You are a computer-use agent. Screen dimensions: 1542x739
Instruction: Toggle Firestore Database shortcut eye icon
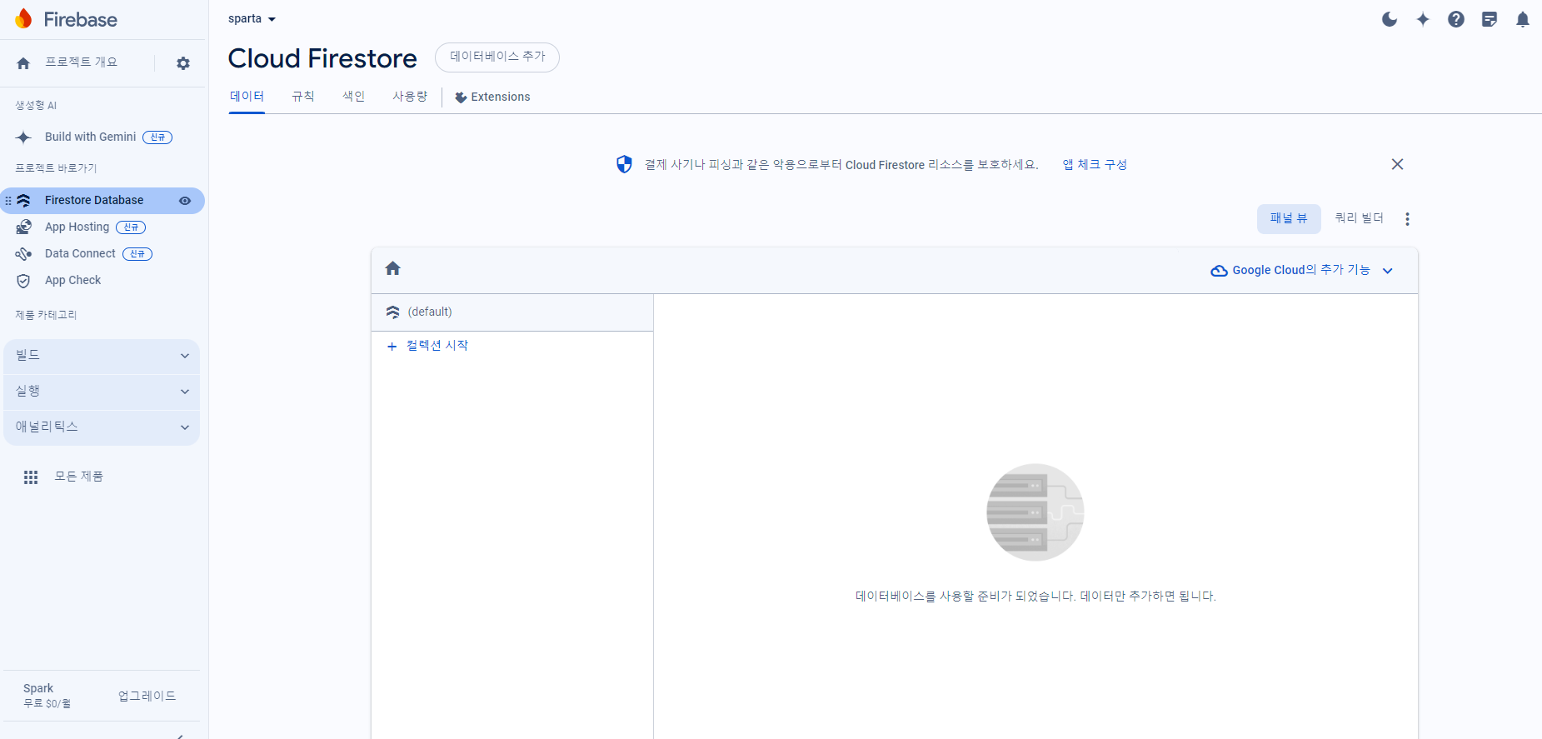pyautogui.click(x=185, y=201)
